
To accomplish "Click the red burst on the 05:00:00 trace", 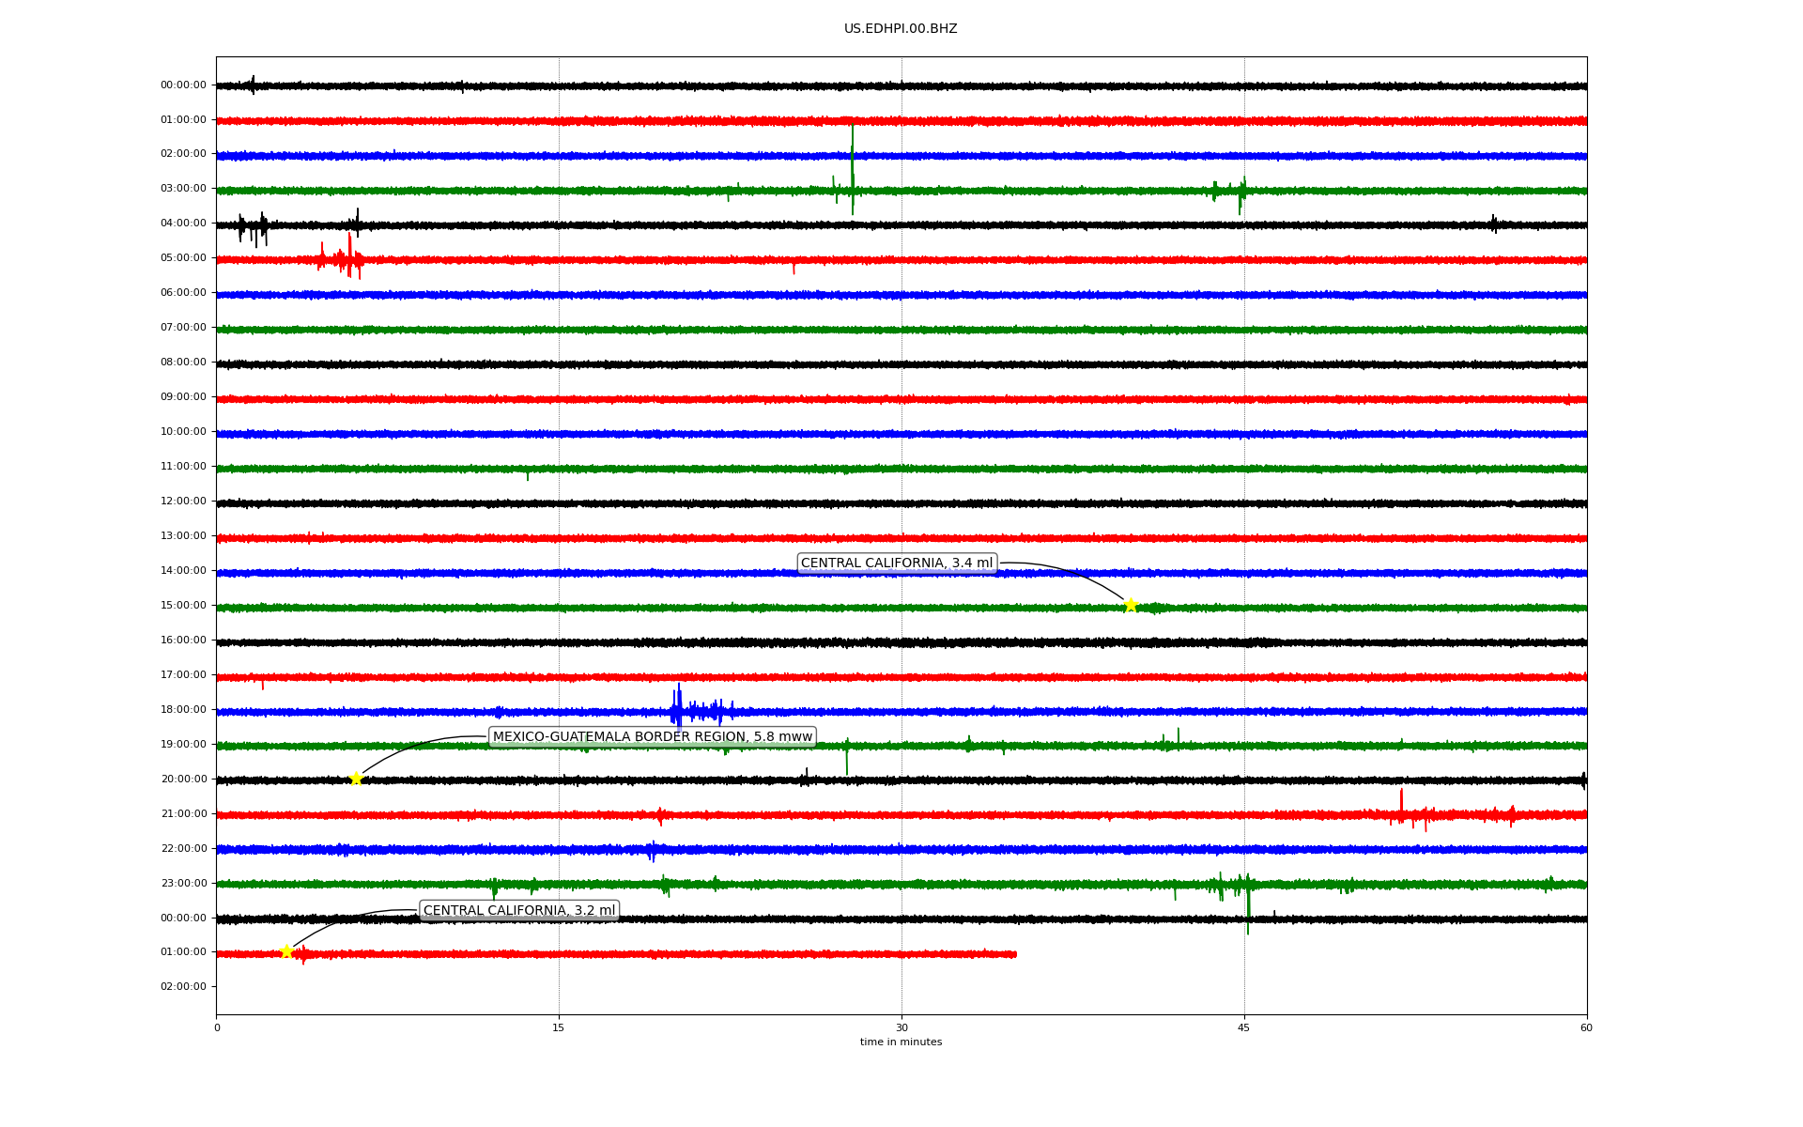I will [x=348, y=259].
